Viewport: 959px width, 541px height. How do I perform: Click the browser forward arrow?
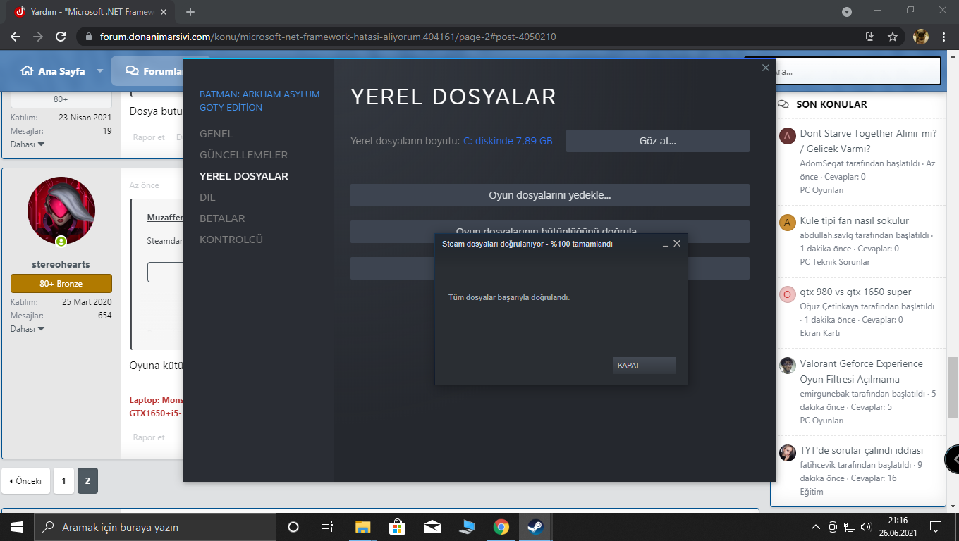coord(38,37)
